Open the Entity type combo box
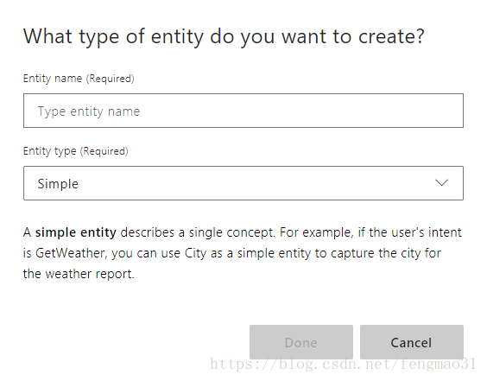This screenshot has height=381, width=487. [x=244, y=183]
